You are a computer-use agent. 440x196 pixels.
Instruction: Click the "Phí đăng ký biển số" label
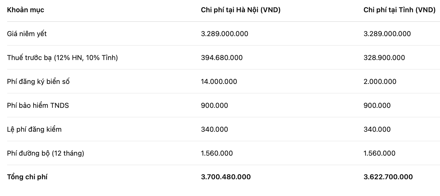38,82
